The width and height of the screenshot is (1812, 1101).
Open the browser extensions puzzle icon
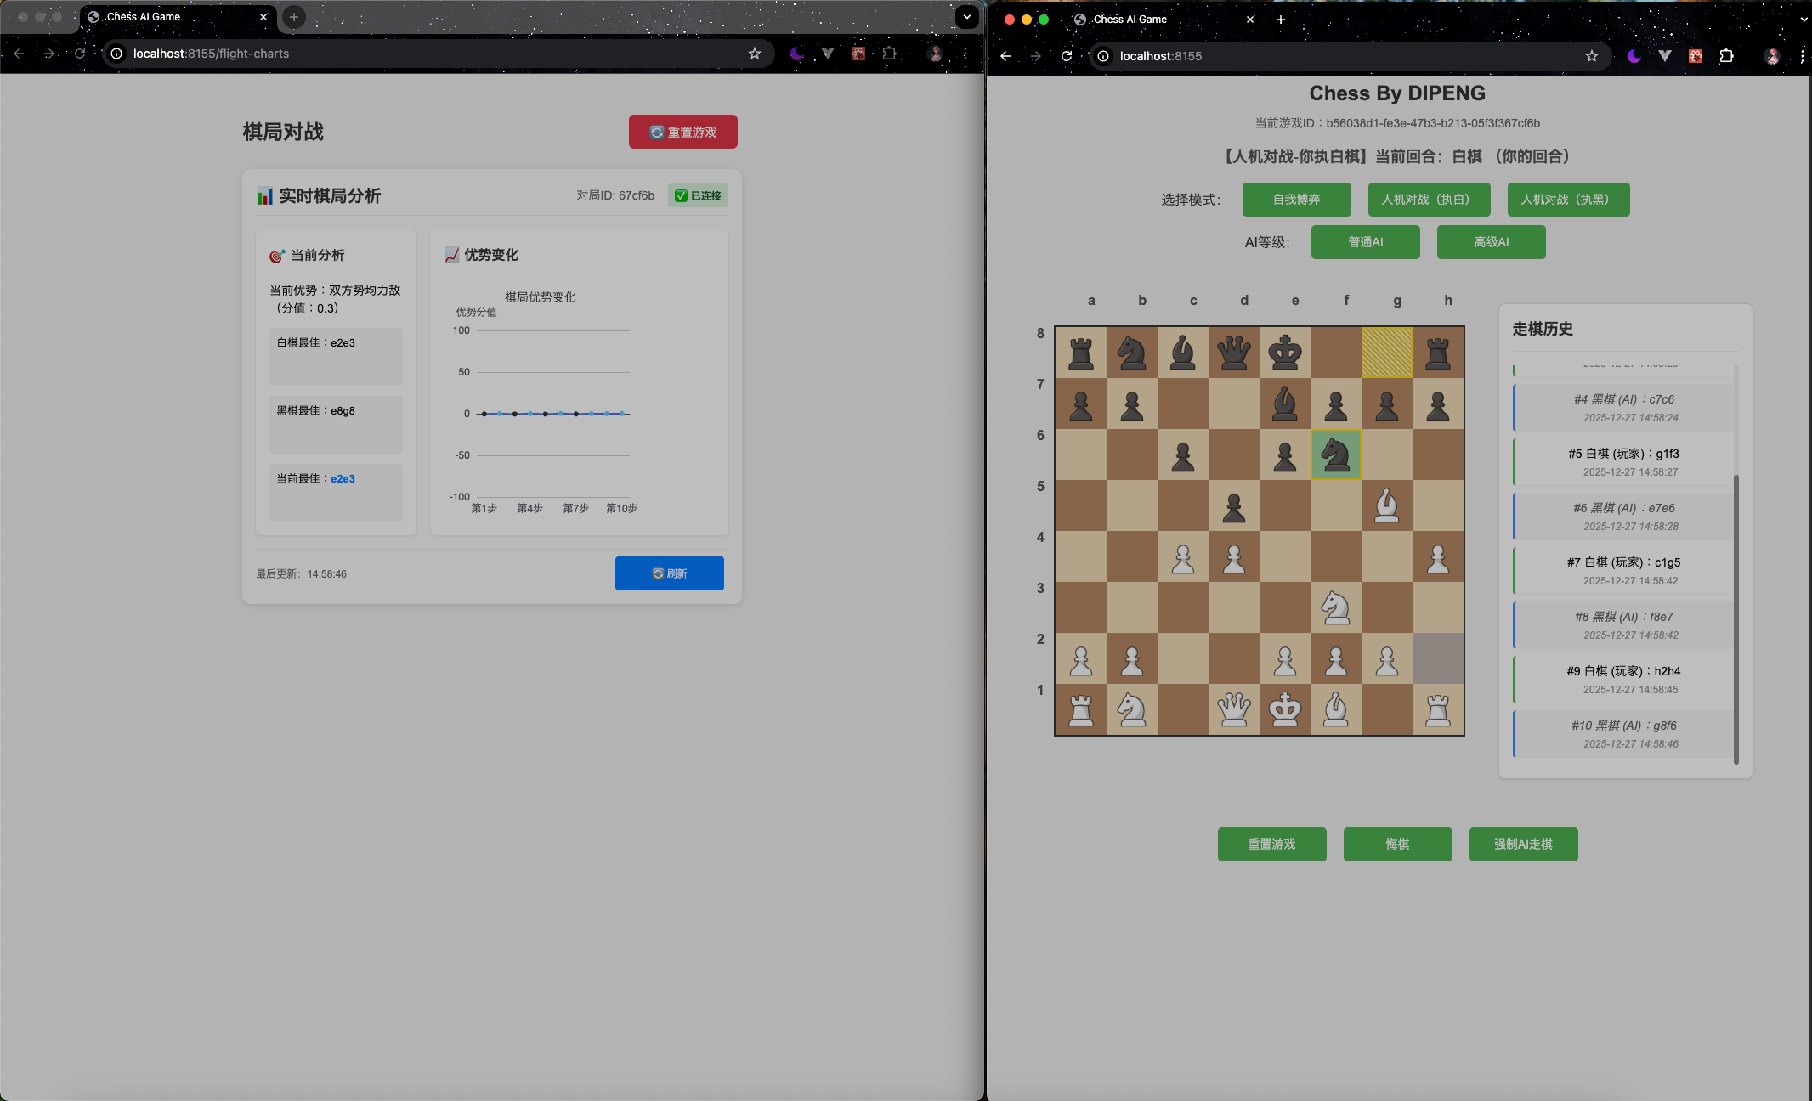tap(1725, 56)
